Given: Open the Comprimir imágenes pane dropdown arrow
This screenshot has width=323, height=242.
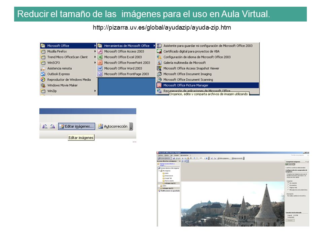Looking at the screenshot, I should [306, 162].
